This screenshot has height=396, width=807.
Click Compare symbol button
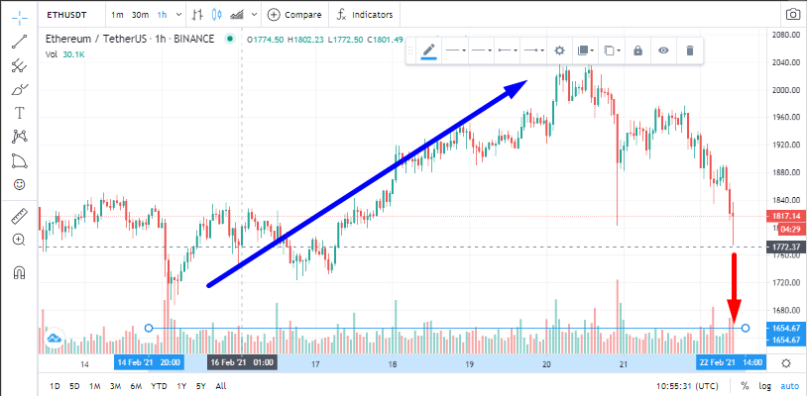294,15
